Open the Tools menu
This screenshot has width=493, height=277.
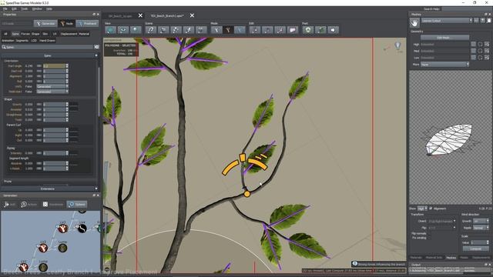25,8
